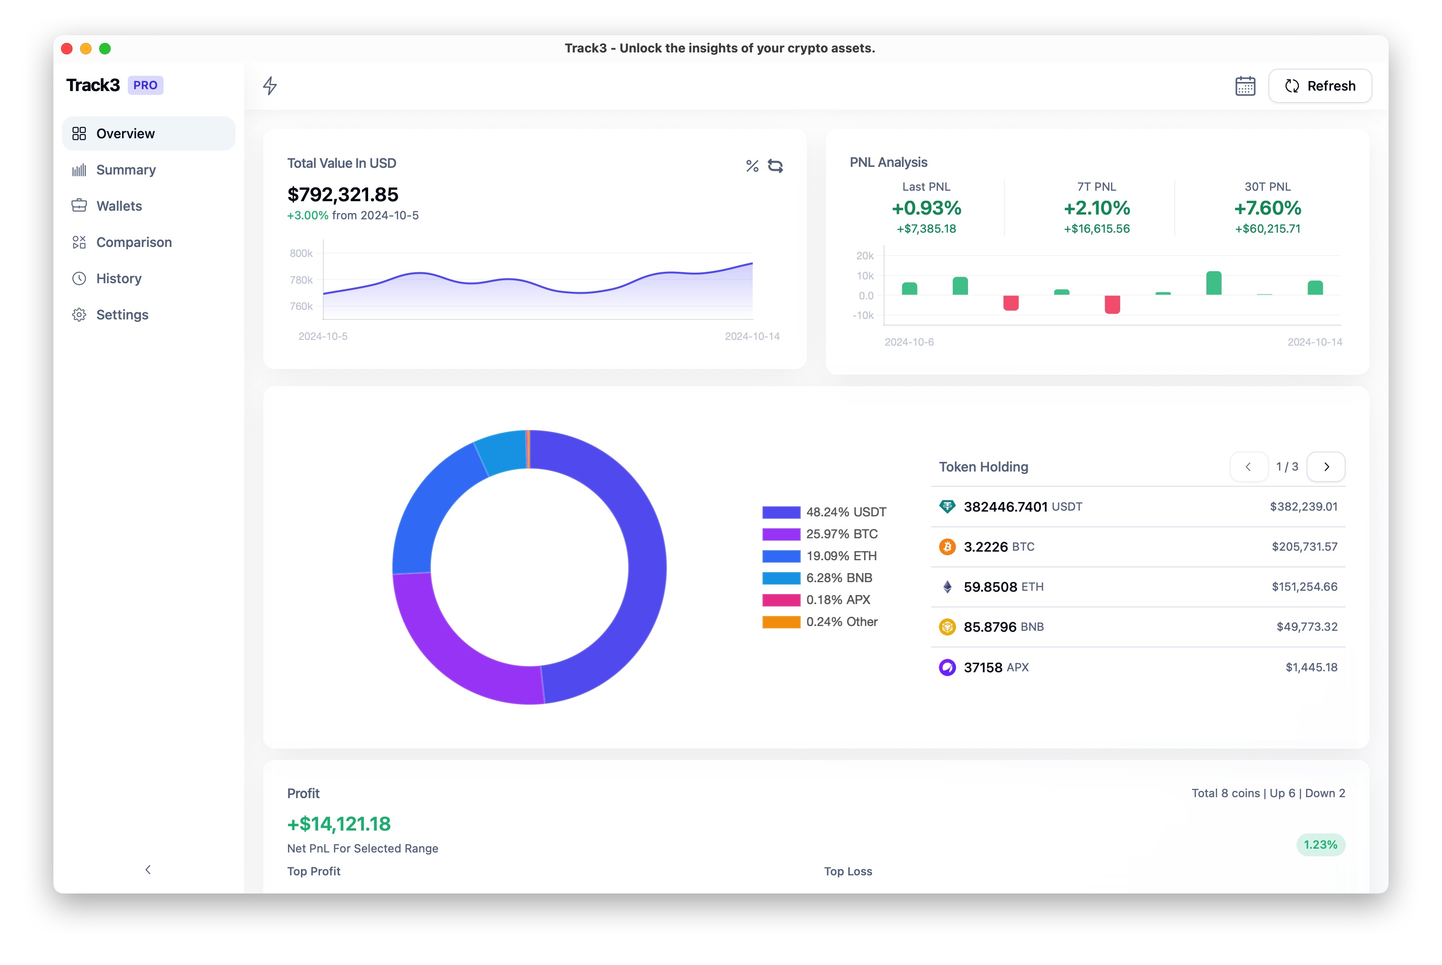Open the Summary section in the sidebar
The height and width of the screenshot is (965, 1442).
click(x=125, y=170)
